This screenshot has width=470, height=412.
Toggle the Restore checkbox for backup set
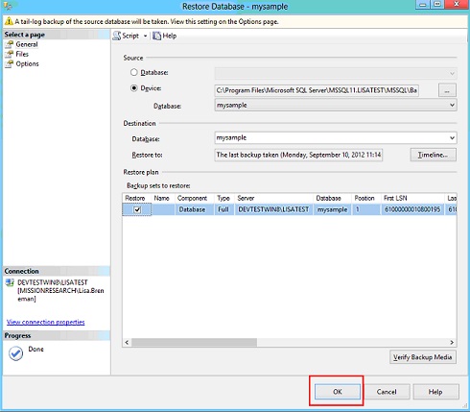[137, 209]
